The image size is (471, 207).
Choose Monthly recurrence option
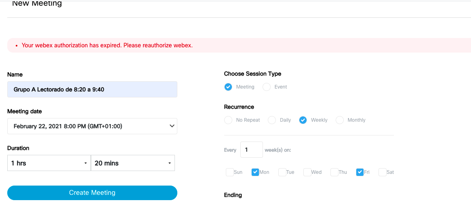point(340,120)
